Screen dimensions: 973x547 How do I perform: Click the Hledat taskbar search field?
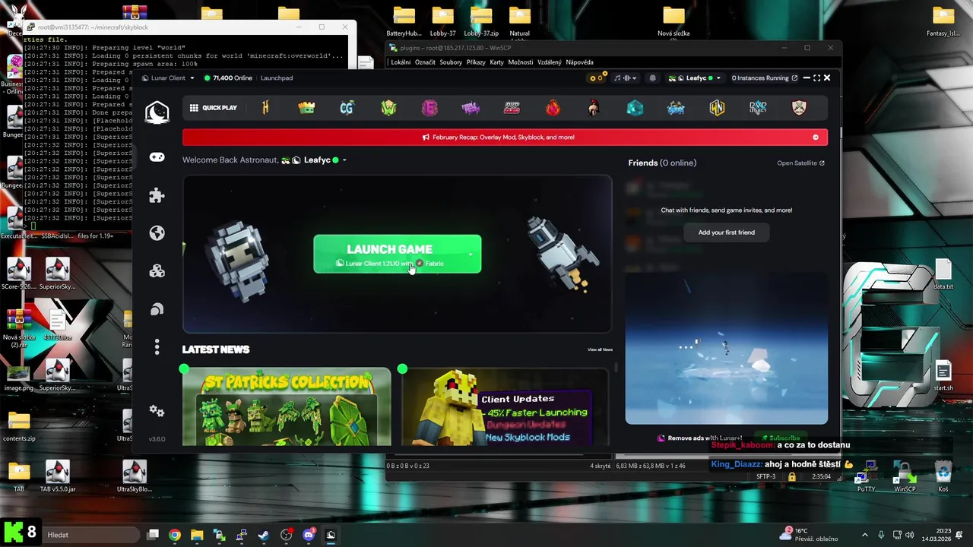[90, 535]
